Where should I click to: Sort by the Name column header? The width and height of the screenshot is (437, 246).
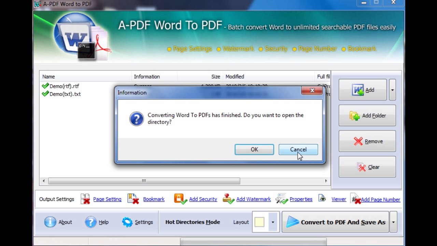click(85, 77)
